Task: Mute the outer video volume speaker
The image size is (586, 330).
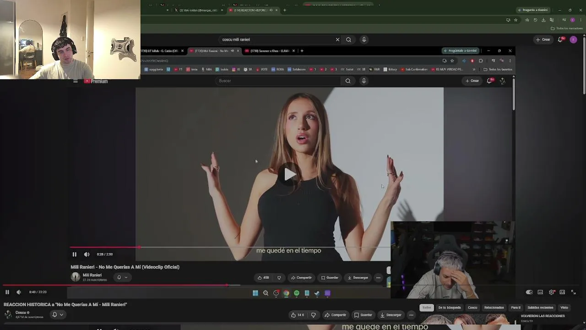Action: click(x=19, y=292)
